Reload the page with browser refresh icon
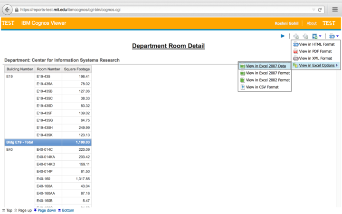342x214 pixels. (320, 10)
